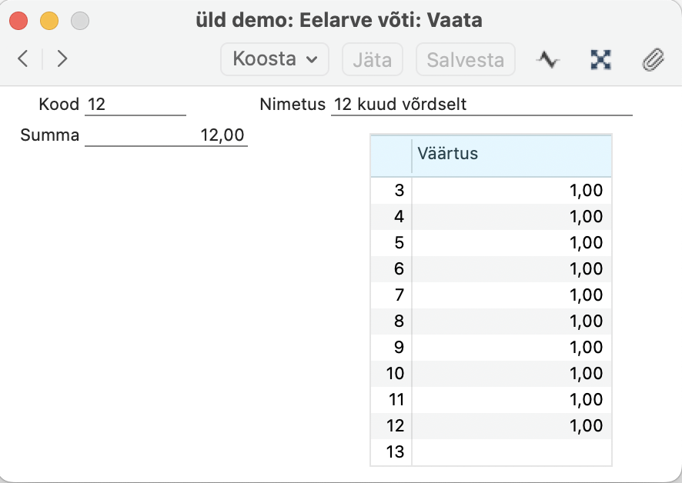
Task: Click the Kood input field
Action: point(135,105)
